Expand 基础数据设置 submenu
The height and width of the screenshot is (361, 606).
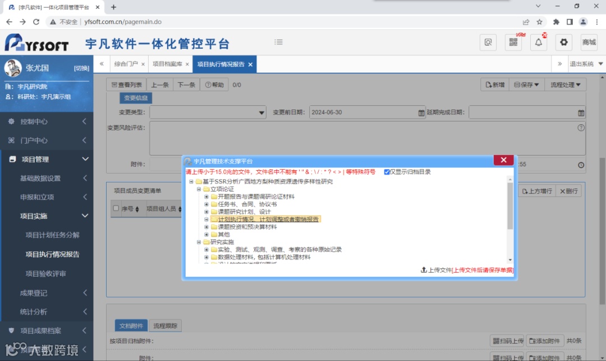click(x=47, y=178)
